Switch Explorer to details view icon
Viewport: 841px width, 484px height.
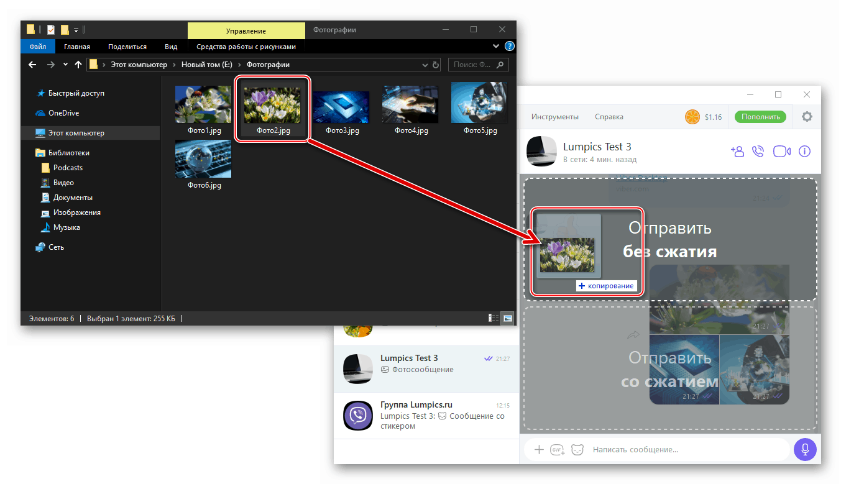pos(494,318)
